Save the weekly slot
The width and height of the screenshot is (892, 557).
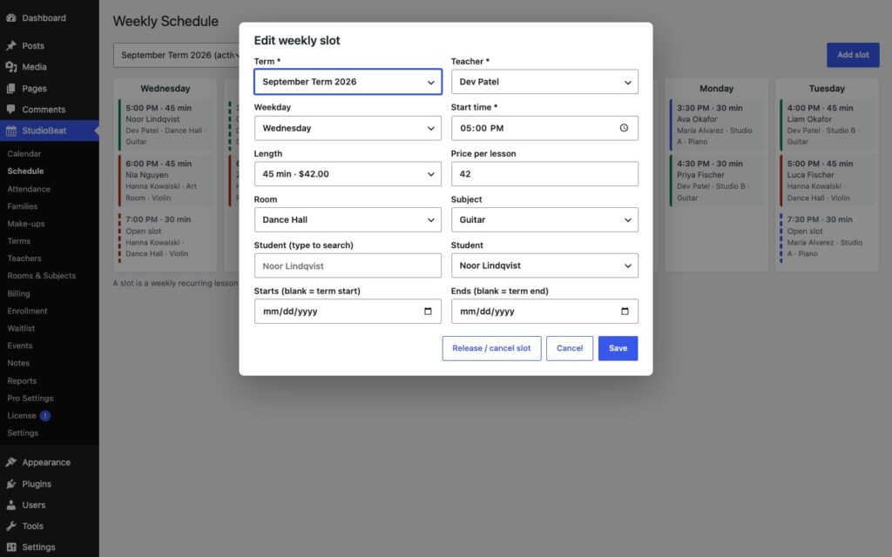pos(618,348)
